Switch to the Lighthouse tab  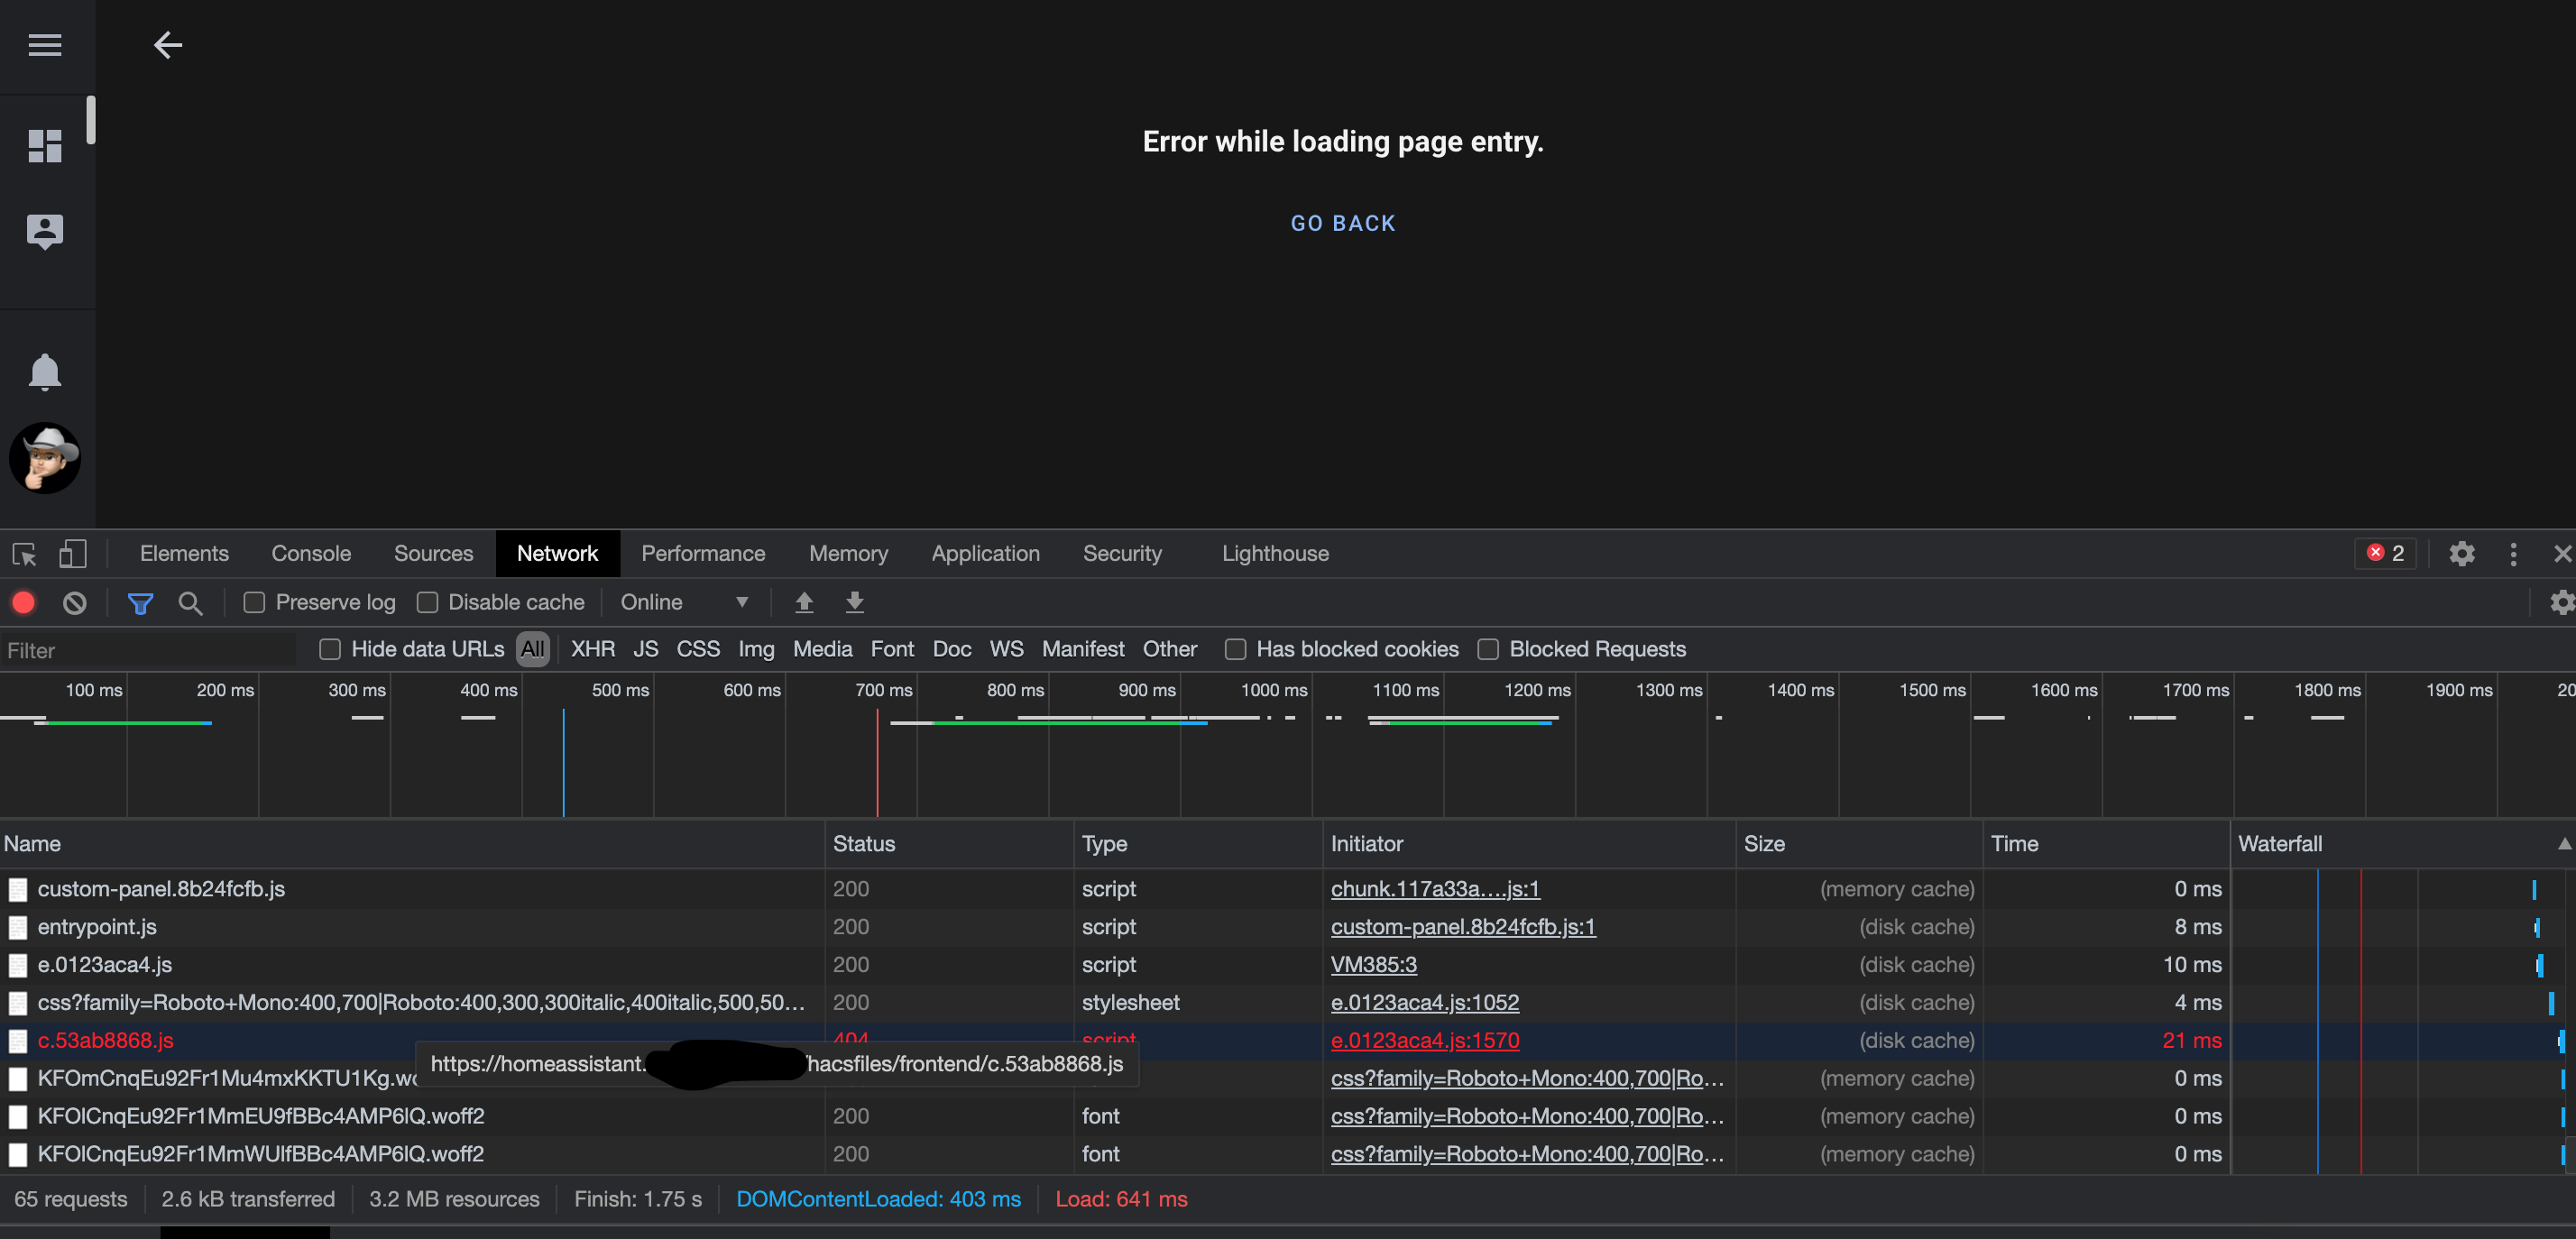pos(1275,553)
